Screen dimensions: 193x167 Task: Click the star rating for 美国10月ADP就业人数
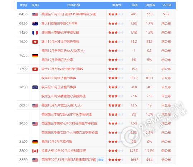[x=116, y=105]
